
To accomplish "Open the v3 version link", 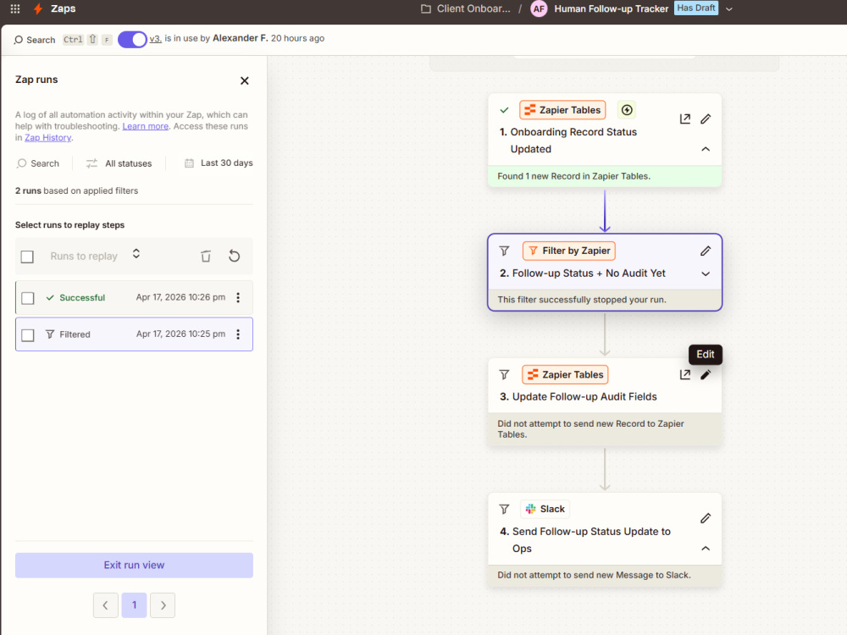I will (x=155, y=38).
